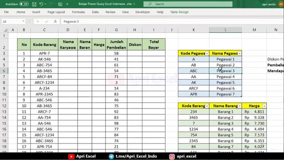The width and height of the screenshot is (284, 160).
Task: Open the Home tab
Action: click(21, 12)
